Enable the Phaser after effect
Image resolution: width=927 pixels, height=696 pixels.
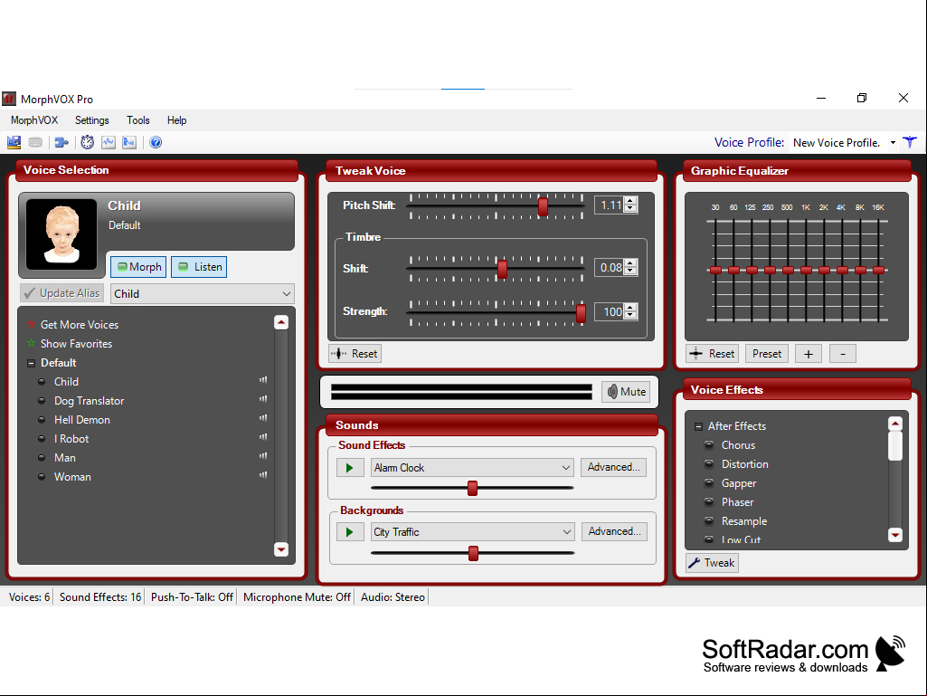[x=709, y=502]
